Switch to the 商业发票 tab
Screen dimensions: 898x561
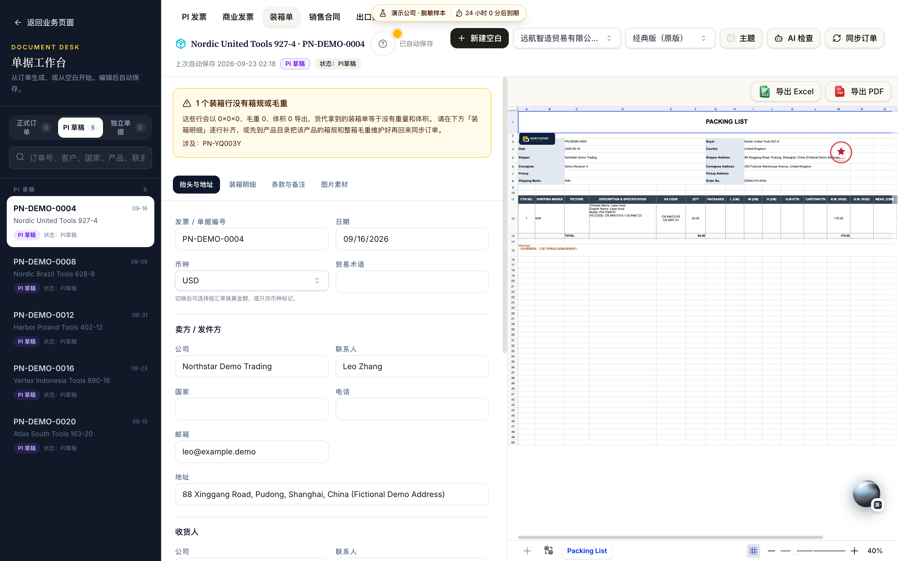click(x=238, y=17)
